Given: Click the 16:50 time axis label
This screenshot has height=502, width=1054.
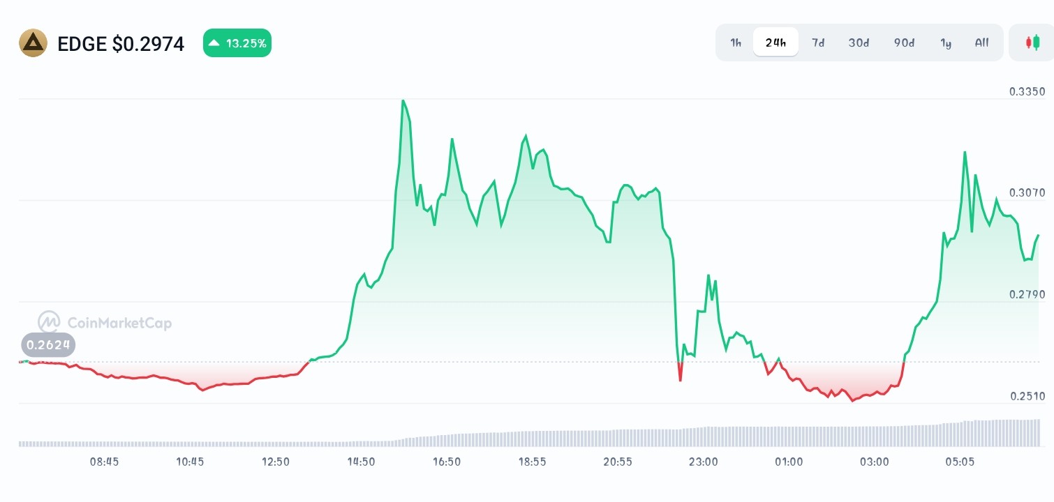Looking at the screenshot, I should [x=446, y=462].
